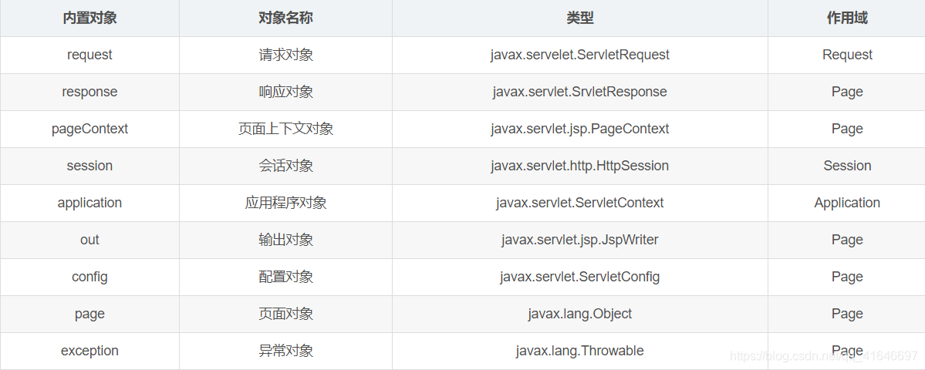Viewport: 925px width, 370px height.
Task: Click javax.servlet.jsp.JspWriter type cell
Action: [x=580, y=240]
